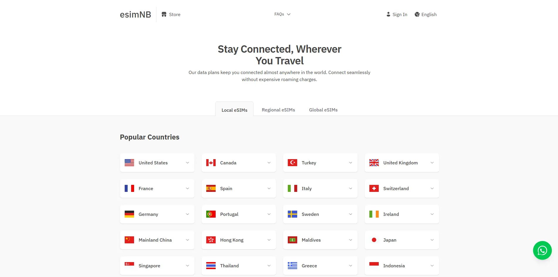Switch to the Global eSIMs tab

323,110
